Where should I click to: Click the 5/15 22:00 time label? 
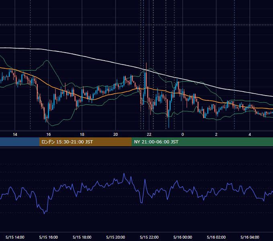(149, 237)
